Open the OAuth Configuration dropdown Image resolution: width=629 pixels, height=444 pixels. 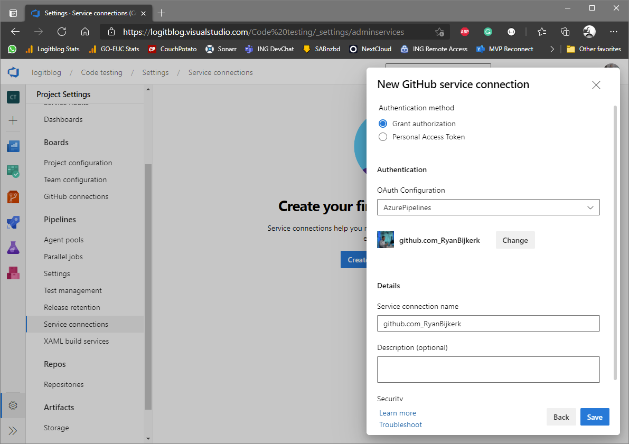point(488,207)
